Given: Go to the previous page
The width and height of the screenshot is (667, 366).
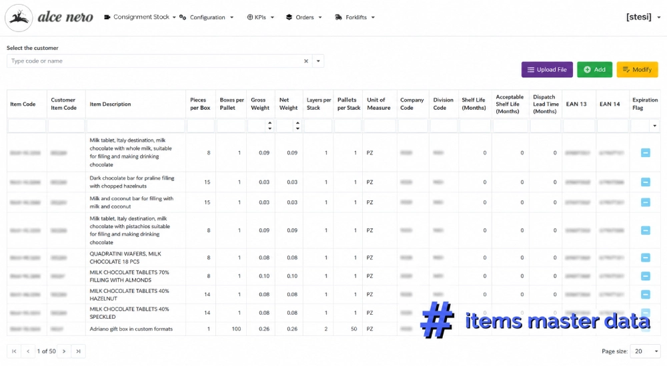Looking at the screenshot, I should pyautogui.click(x=28, y=351).
